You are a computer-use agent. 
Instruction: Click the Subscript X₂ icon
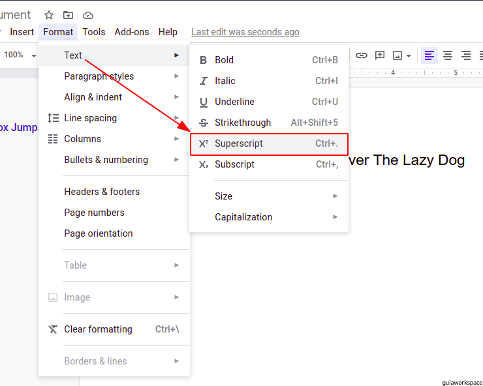tap(204, 165)
